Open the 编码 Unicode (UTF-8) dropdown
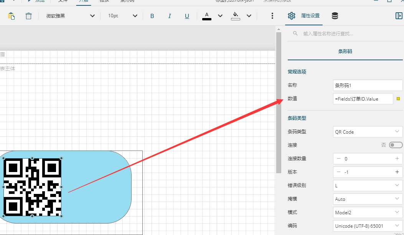Image resolution: width=404 pixels, height=235 pixels. (368, 226)
